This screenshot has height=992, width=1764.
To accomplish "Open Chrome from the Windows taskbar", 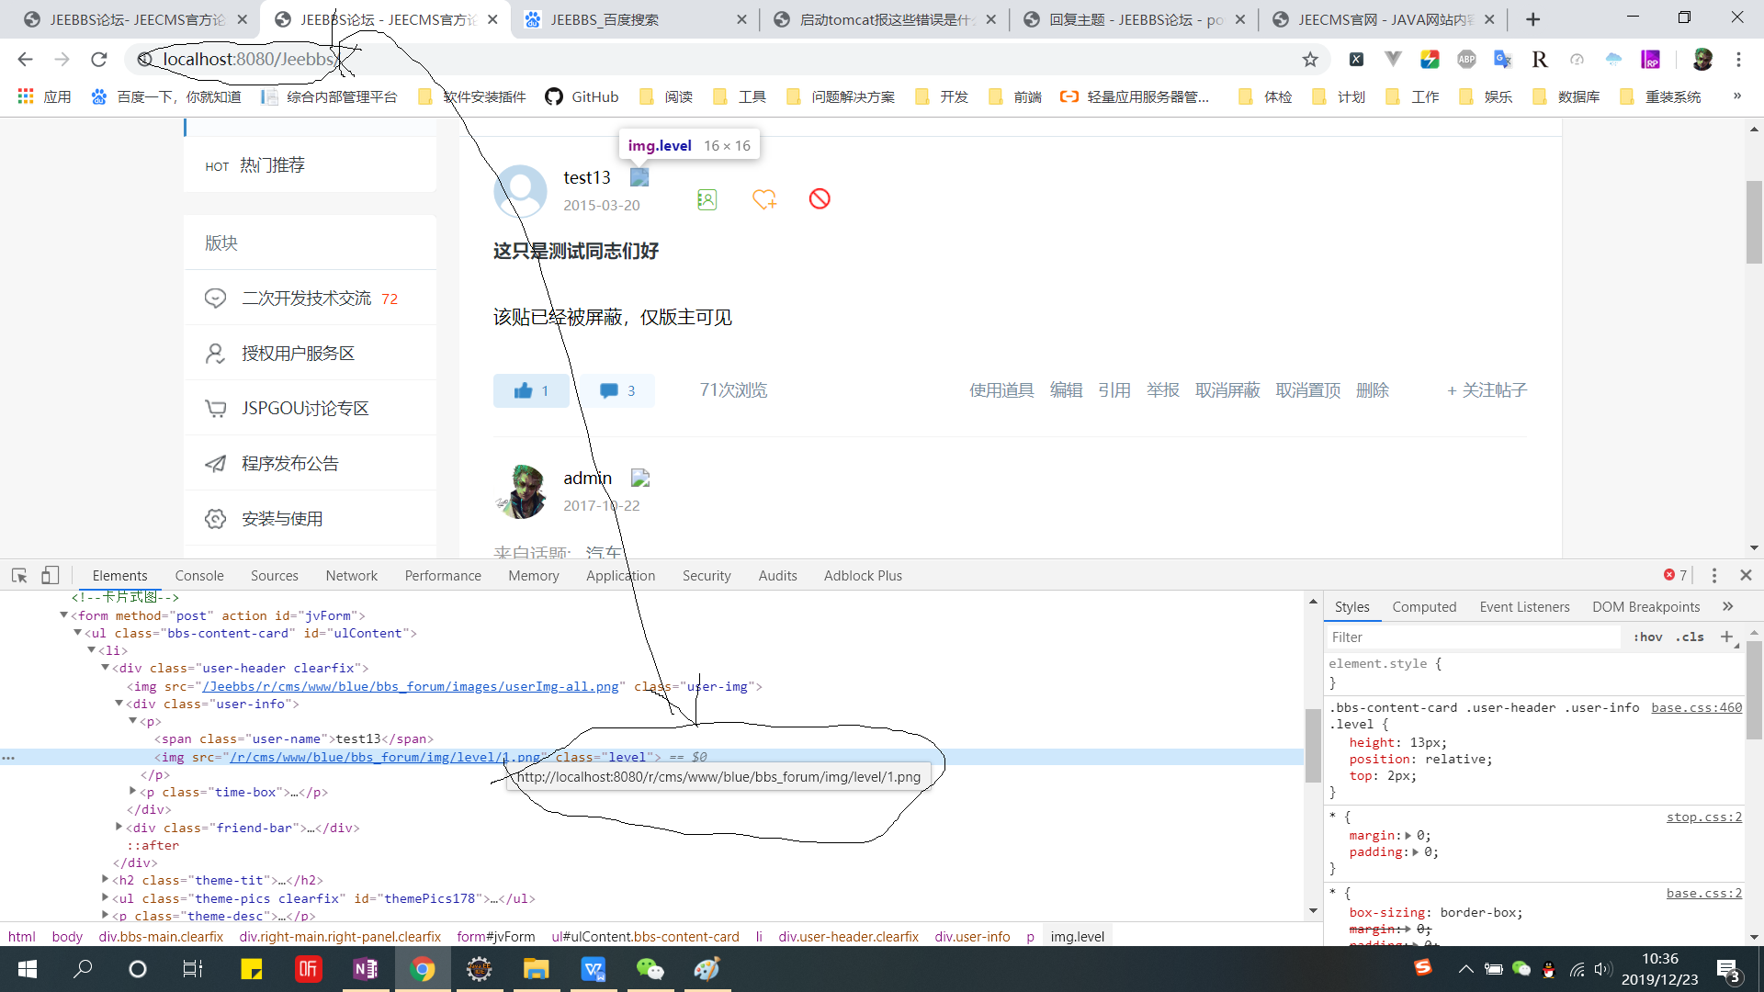I will [422, 969].
